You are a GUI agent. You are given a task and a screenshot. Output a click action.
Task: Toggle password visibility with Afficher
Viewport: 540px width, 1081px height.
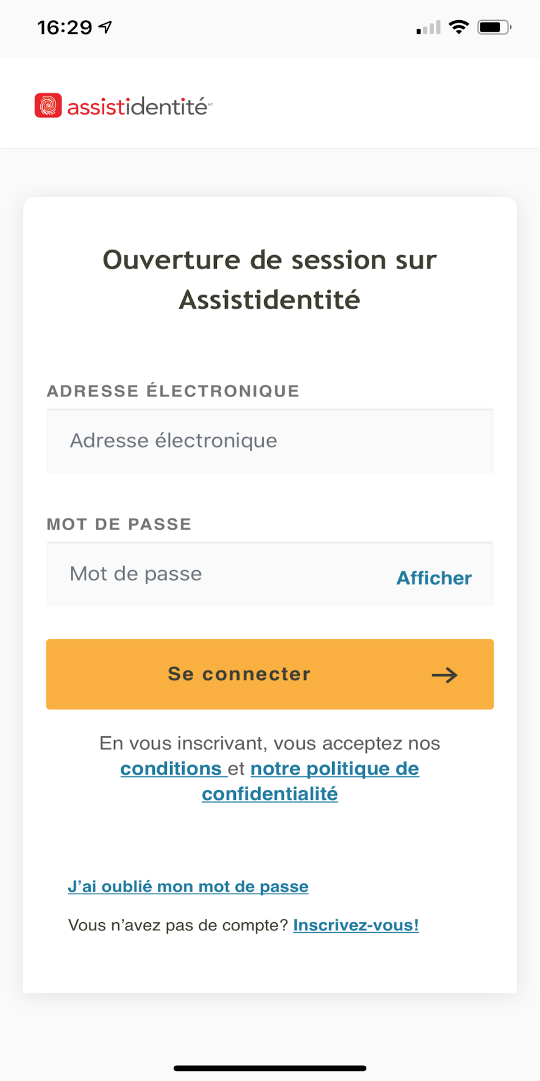[434, 578]
